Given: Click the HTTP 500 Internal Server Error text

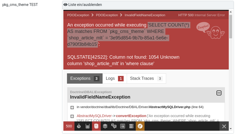Looking at the screenshot, I should coord(201,15).
